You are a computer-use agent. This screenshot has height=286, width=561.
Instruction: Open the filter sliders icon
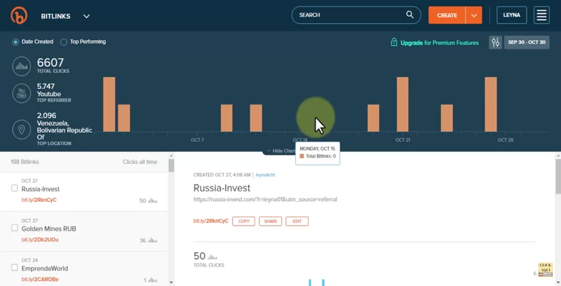pyautogui.click(x=496, y=42)
